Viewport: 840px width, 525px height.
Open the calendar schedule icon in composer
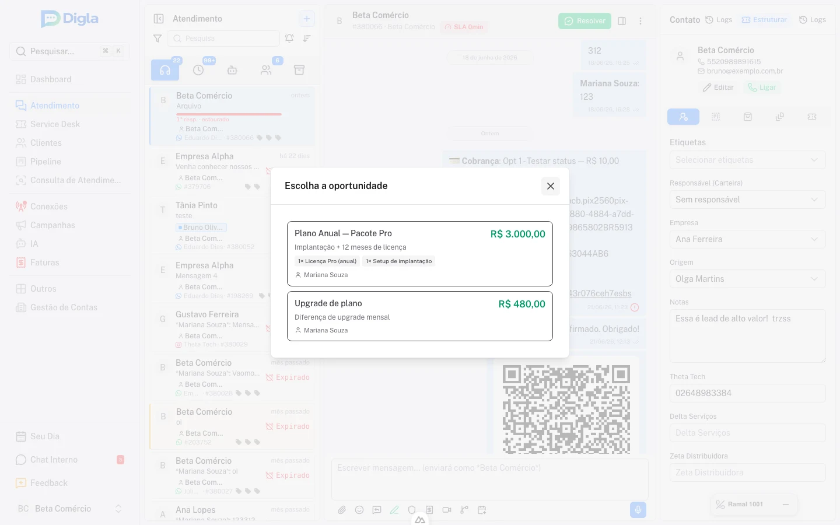click(482, 510)
